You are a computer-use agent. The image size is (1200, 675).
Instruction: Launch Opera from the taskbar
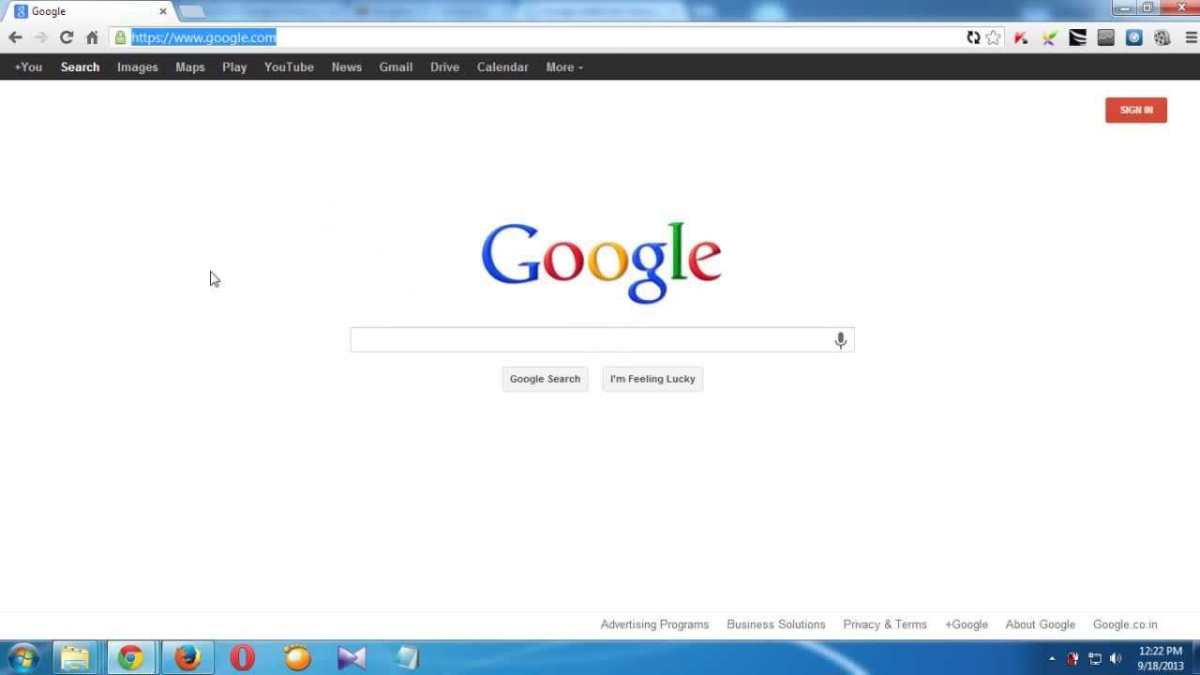click(242, 657)
